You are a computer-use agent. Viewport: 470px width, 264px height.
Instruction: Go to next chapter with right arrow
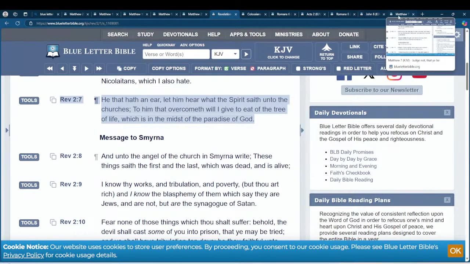[x=87, y=69]
